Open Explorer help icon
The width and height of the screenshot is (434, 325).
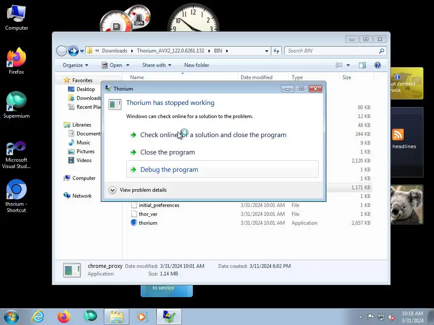click(378, 65)
